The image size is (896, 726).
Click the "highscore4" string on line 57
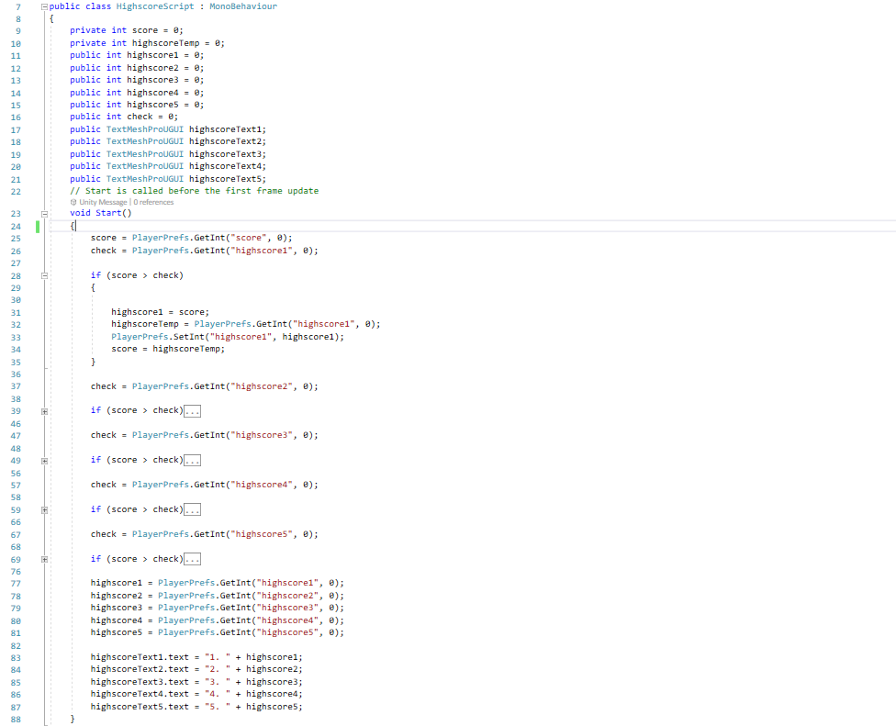[x=261, y=485]
